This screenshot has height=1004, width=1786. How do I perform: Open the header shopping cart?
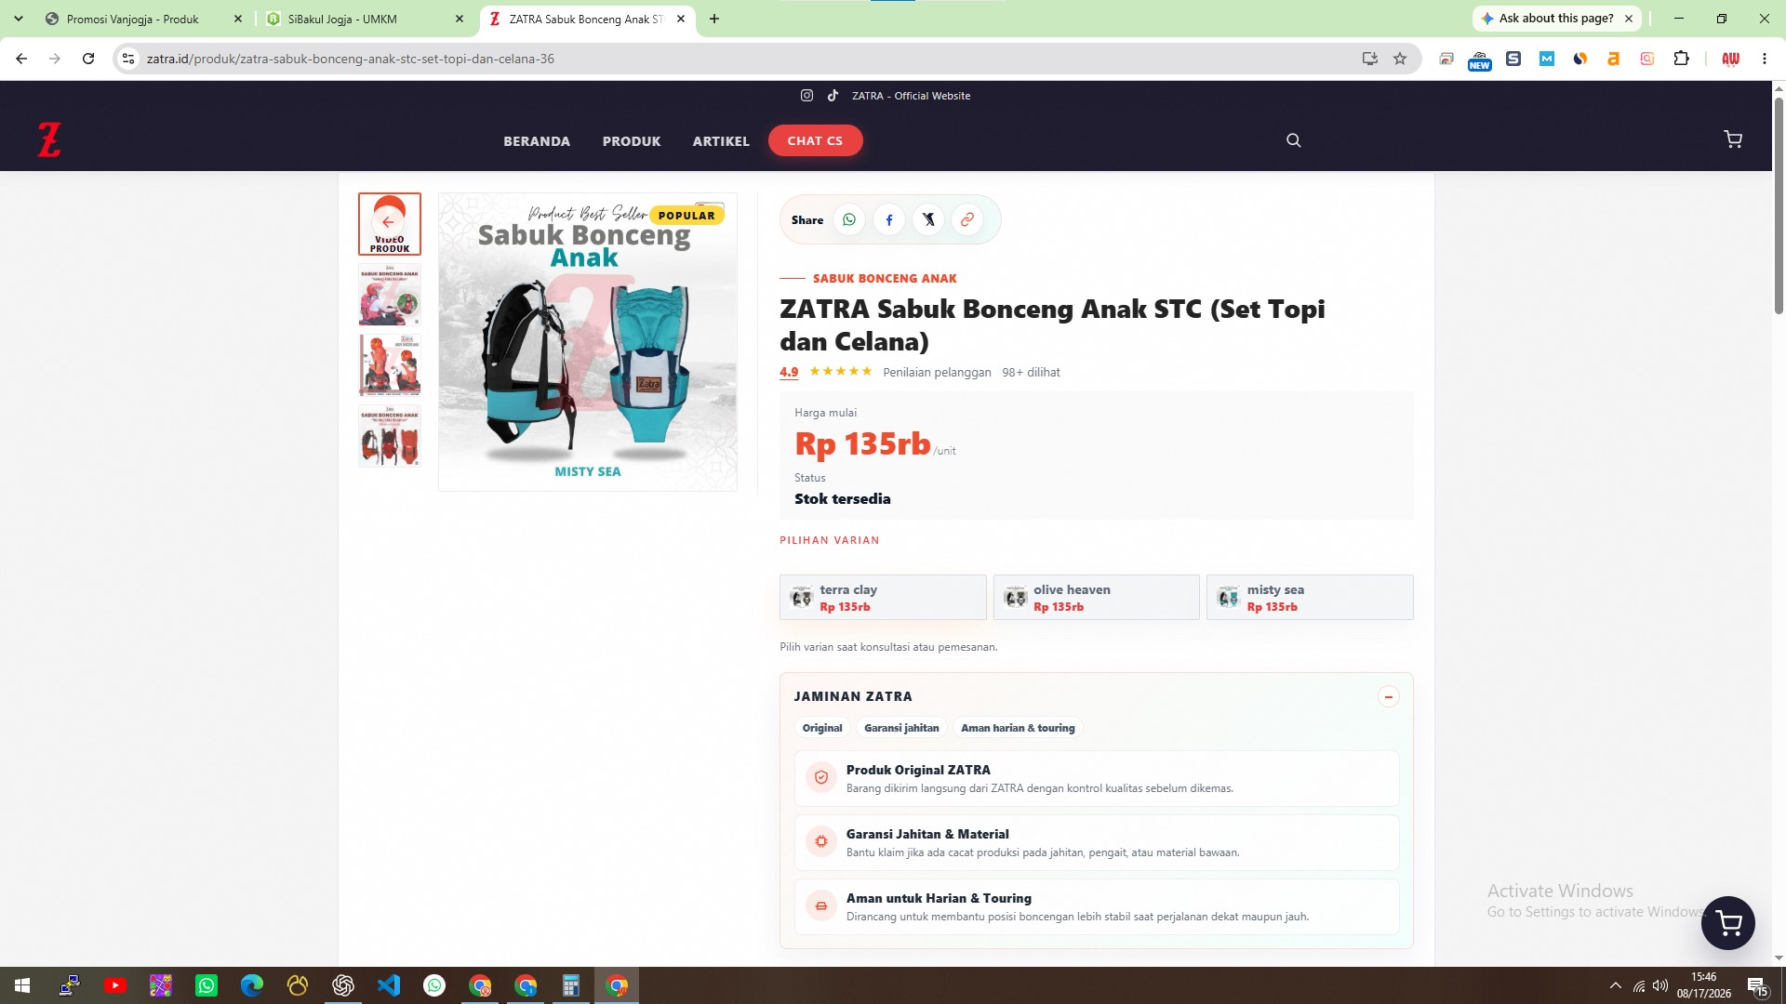(1733, 139)
